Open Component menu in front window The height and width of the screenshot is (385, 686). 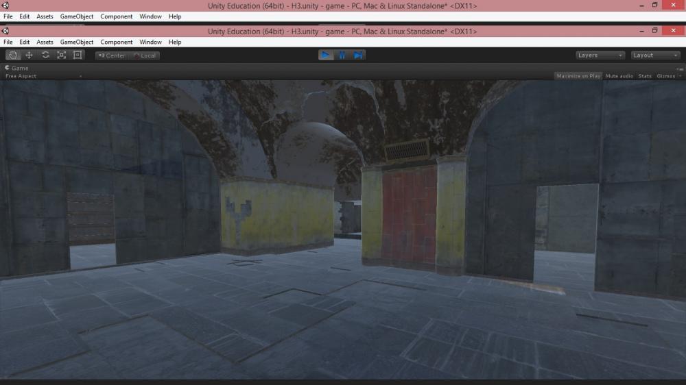[117, 42]
